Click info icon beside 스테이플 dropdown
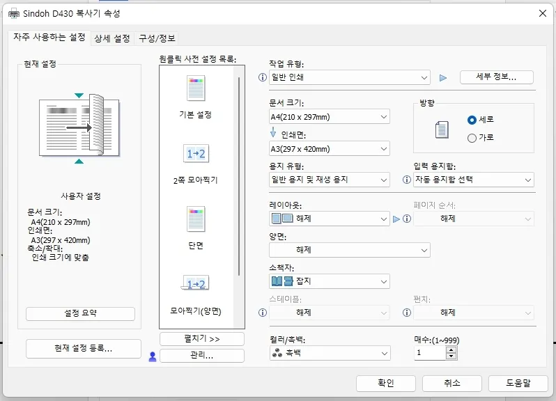The width and height of the screenshot is (556, 401). click(x=263, y=313)
